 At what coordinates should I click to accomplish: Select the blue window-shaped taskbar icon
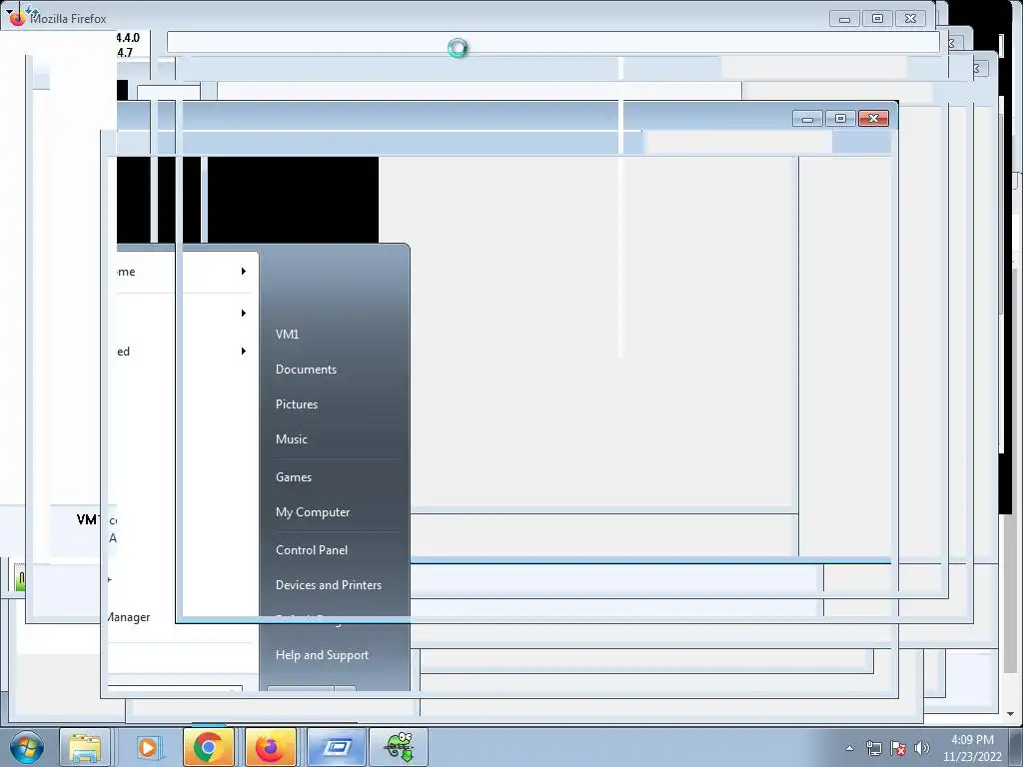click(x=336, y=747)
